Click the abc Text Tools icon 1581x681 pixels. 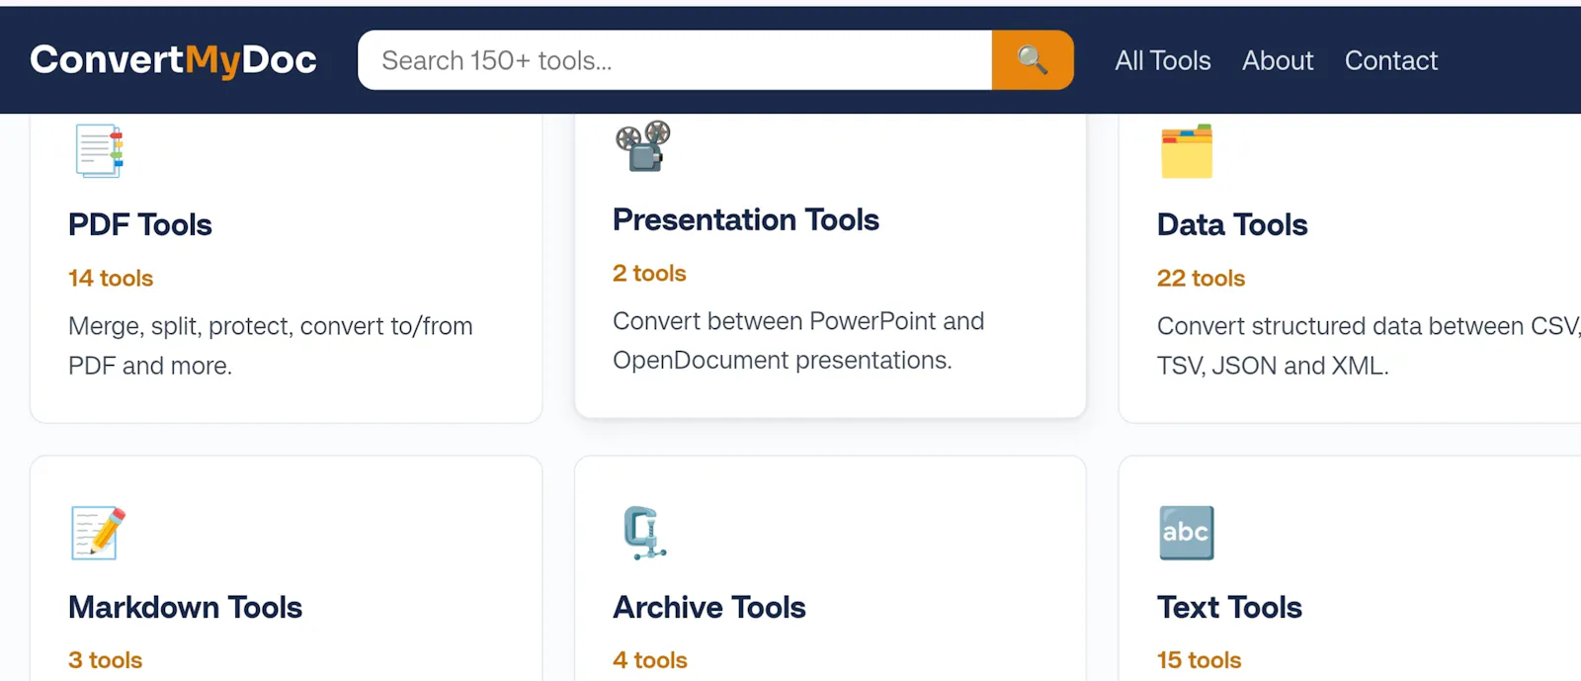coord(1186,533)
